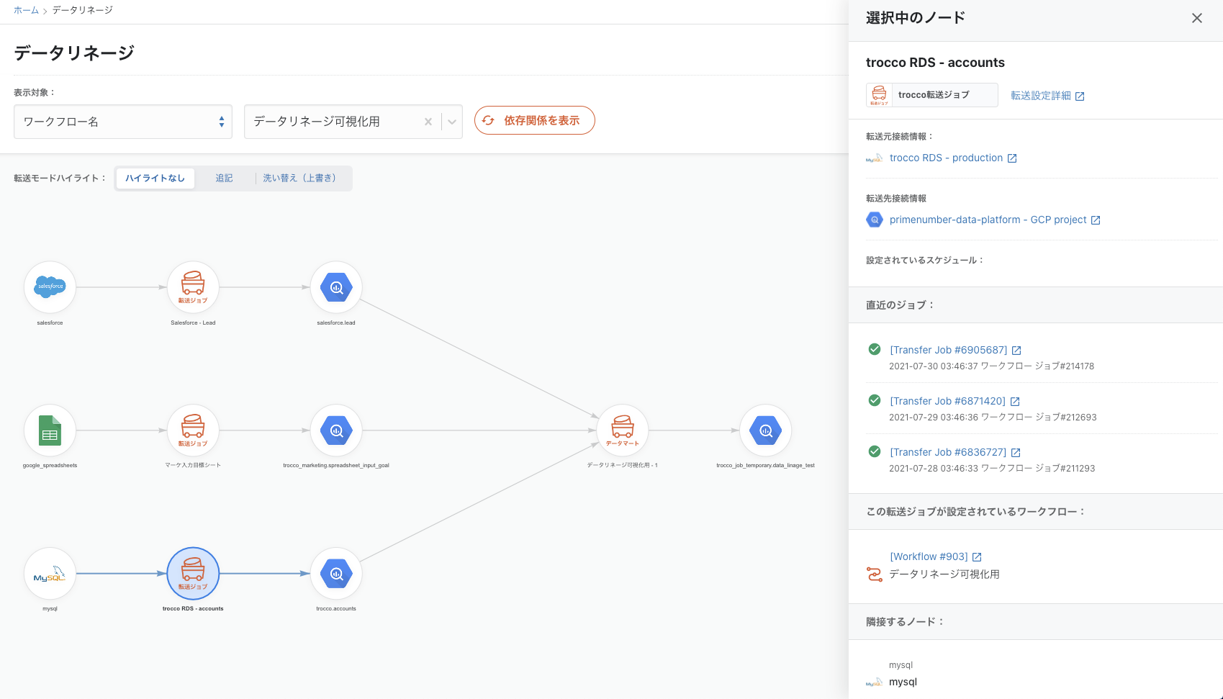
Task: Clear the selected データリネージ可視化用 workflow
Action: 428,122
